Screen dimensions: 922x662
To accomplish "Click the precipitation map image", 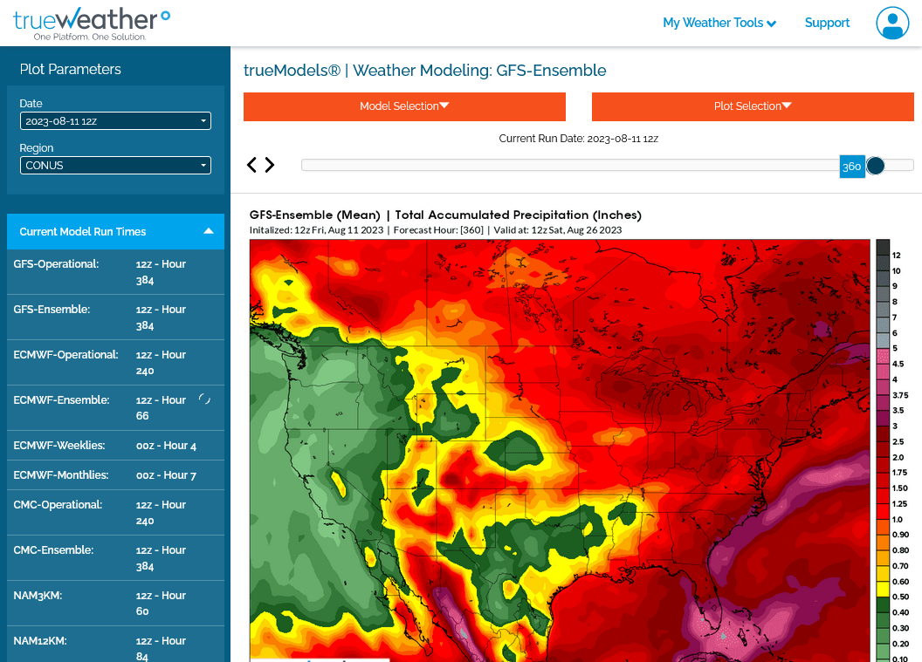I will point(560,451).
